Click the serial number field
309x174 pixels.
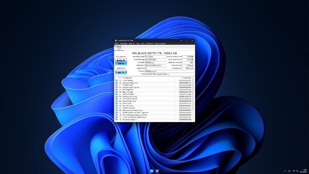(x=156, y=60)
